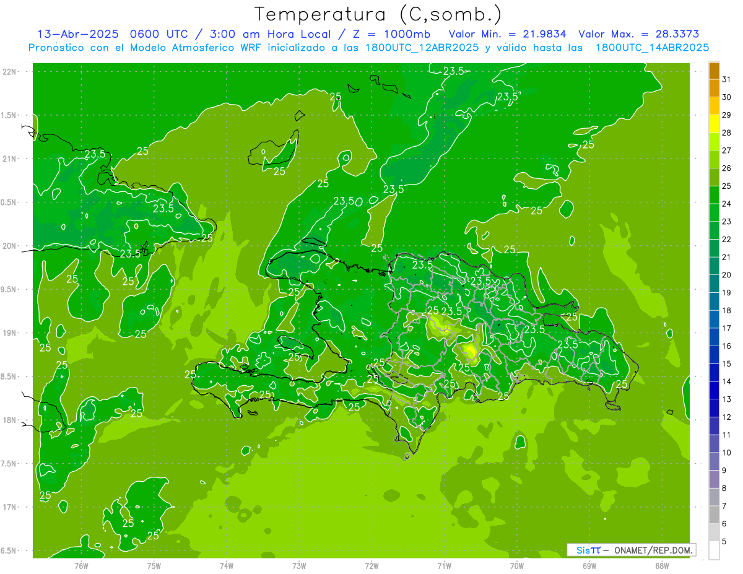Image resolution: width=743 pixels, height=574 pixels.
Task: Click the "Valor Max. = 28.3373" value
Action: pos(639,34)
